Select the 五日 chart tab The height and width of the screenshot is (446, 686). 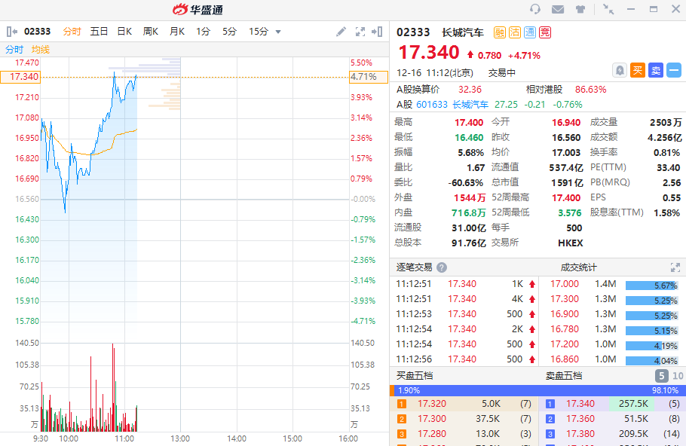pos(99,32)
